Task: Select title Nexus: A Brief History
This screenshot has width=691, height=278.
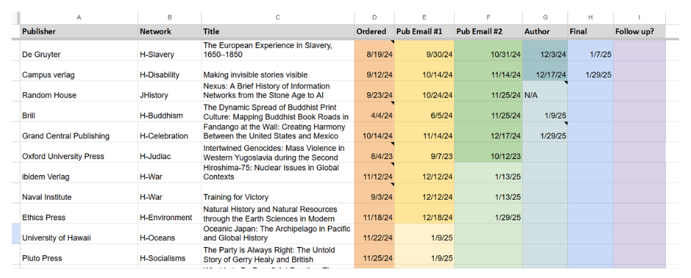Action: tap(277, 91)
